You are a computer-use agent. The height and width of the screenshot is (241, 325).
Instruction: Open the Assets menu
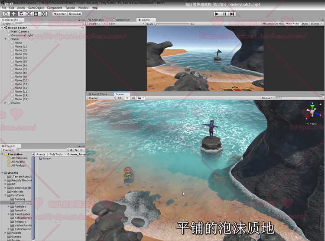(21, 8)
